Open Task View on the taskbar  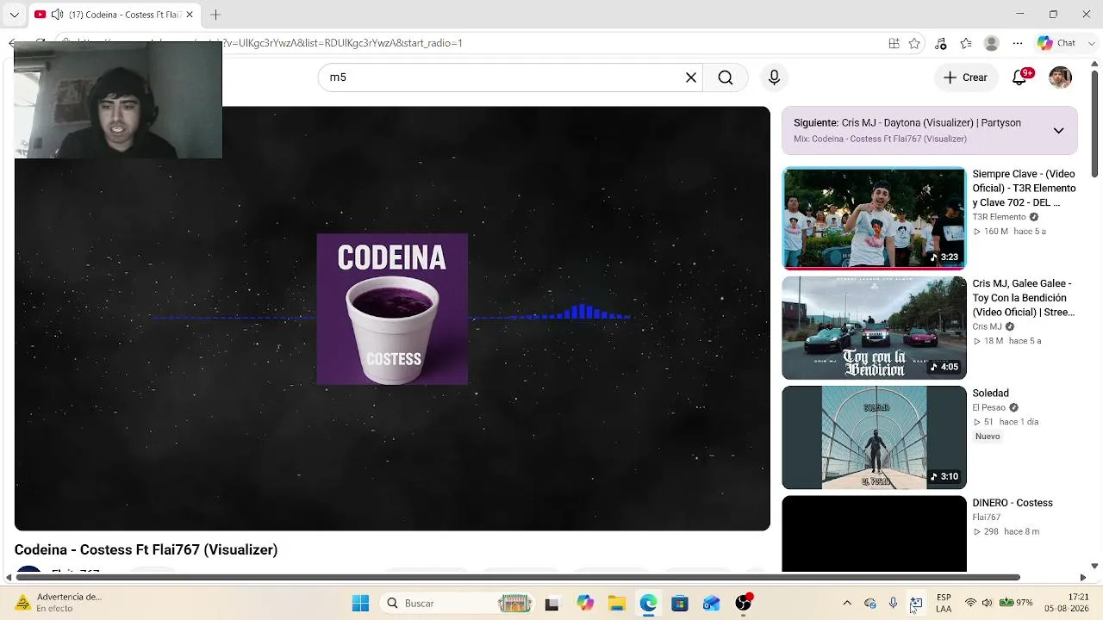point(551,603)
